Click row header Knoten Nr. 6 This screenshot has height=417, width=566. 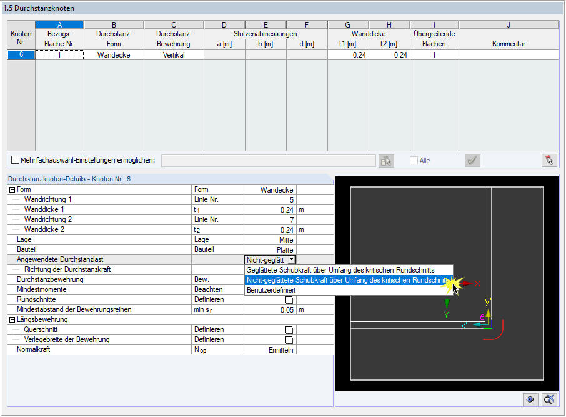pos(21,54)
